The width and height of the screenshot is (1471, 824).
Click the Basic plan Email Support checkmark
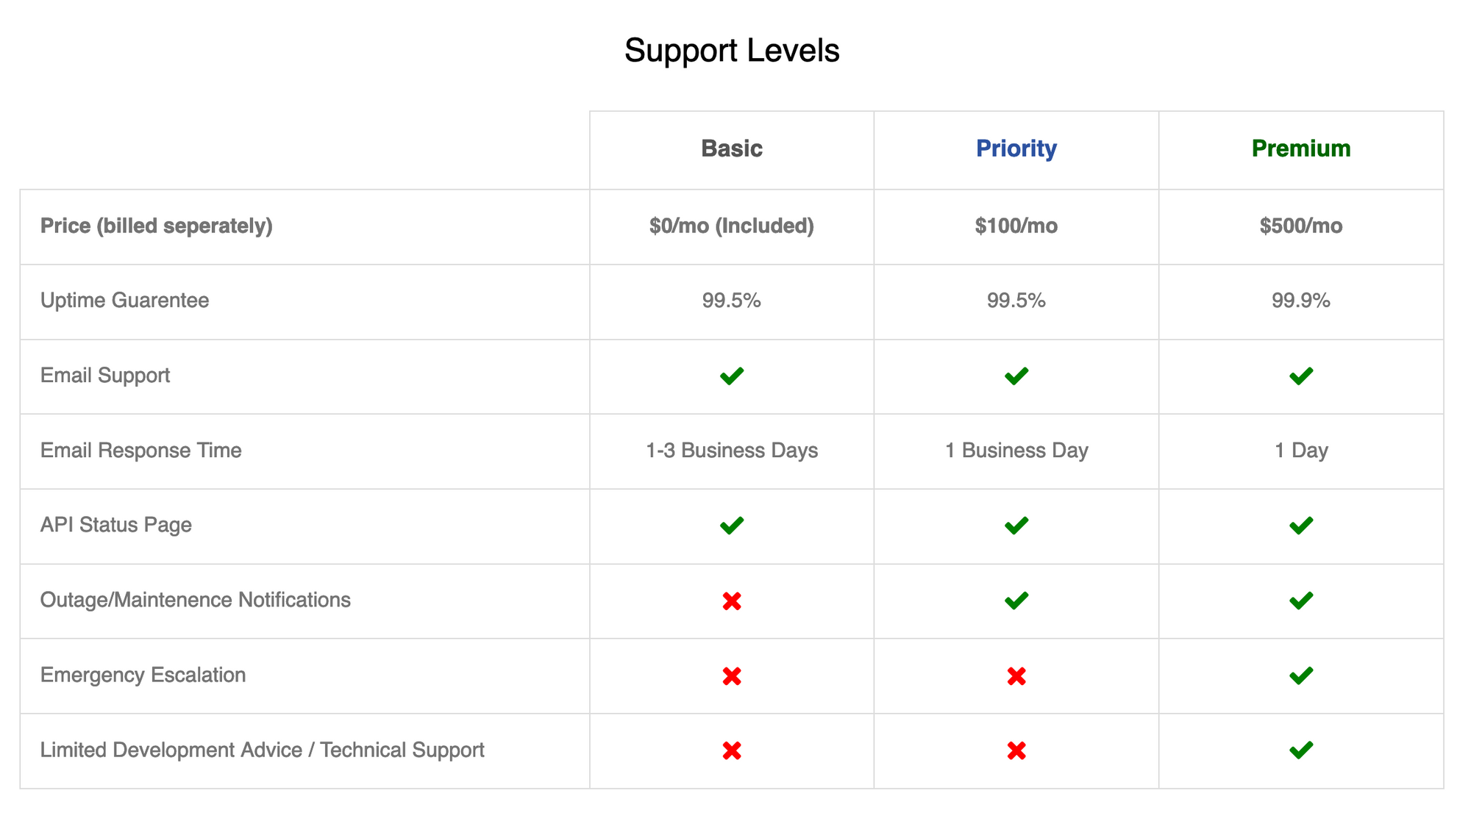[732, 376]
